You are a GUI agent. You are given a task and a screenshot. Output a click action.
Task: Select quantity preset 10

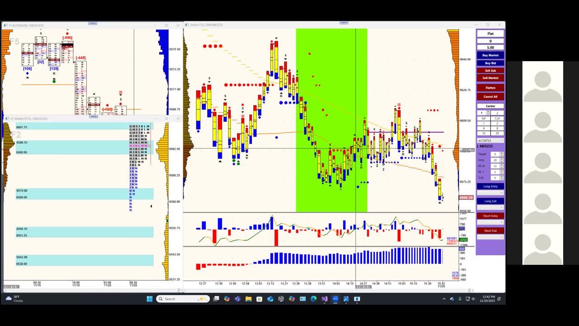click(x=484, y=133)
